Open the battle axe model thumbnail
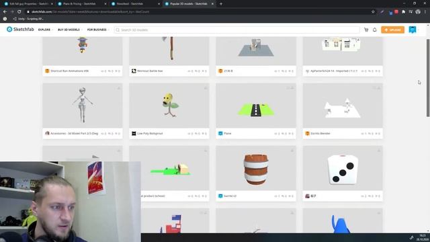Viewport: 430px width, 242px height. coord(169,51)
